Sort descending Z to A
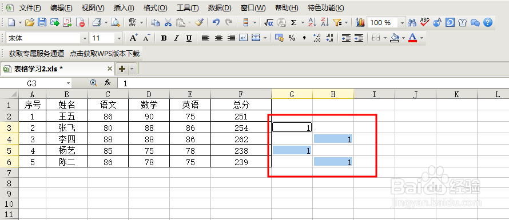The height and width of the screenshot is (220, 509). 325,22
